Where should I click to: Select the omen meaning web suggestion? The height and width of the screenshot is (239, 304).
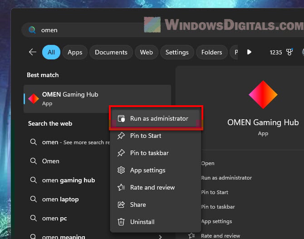64,237
